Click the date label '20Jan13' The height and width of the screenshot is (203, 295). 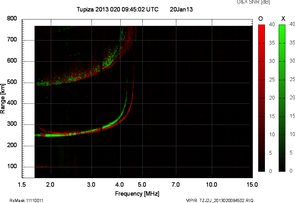[181, 9]
